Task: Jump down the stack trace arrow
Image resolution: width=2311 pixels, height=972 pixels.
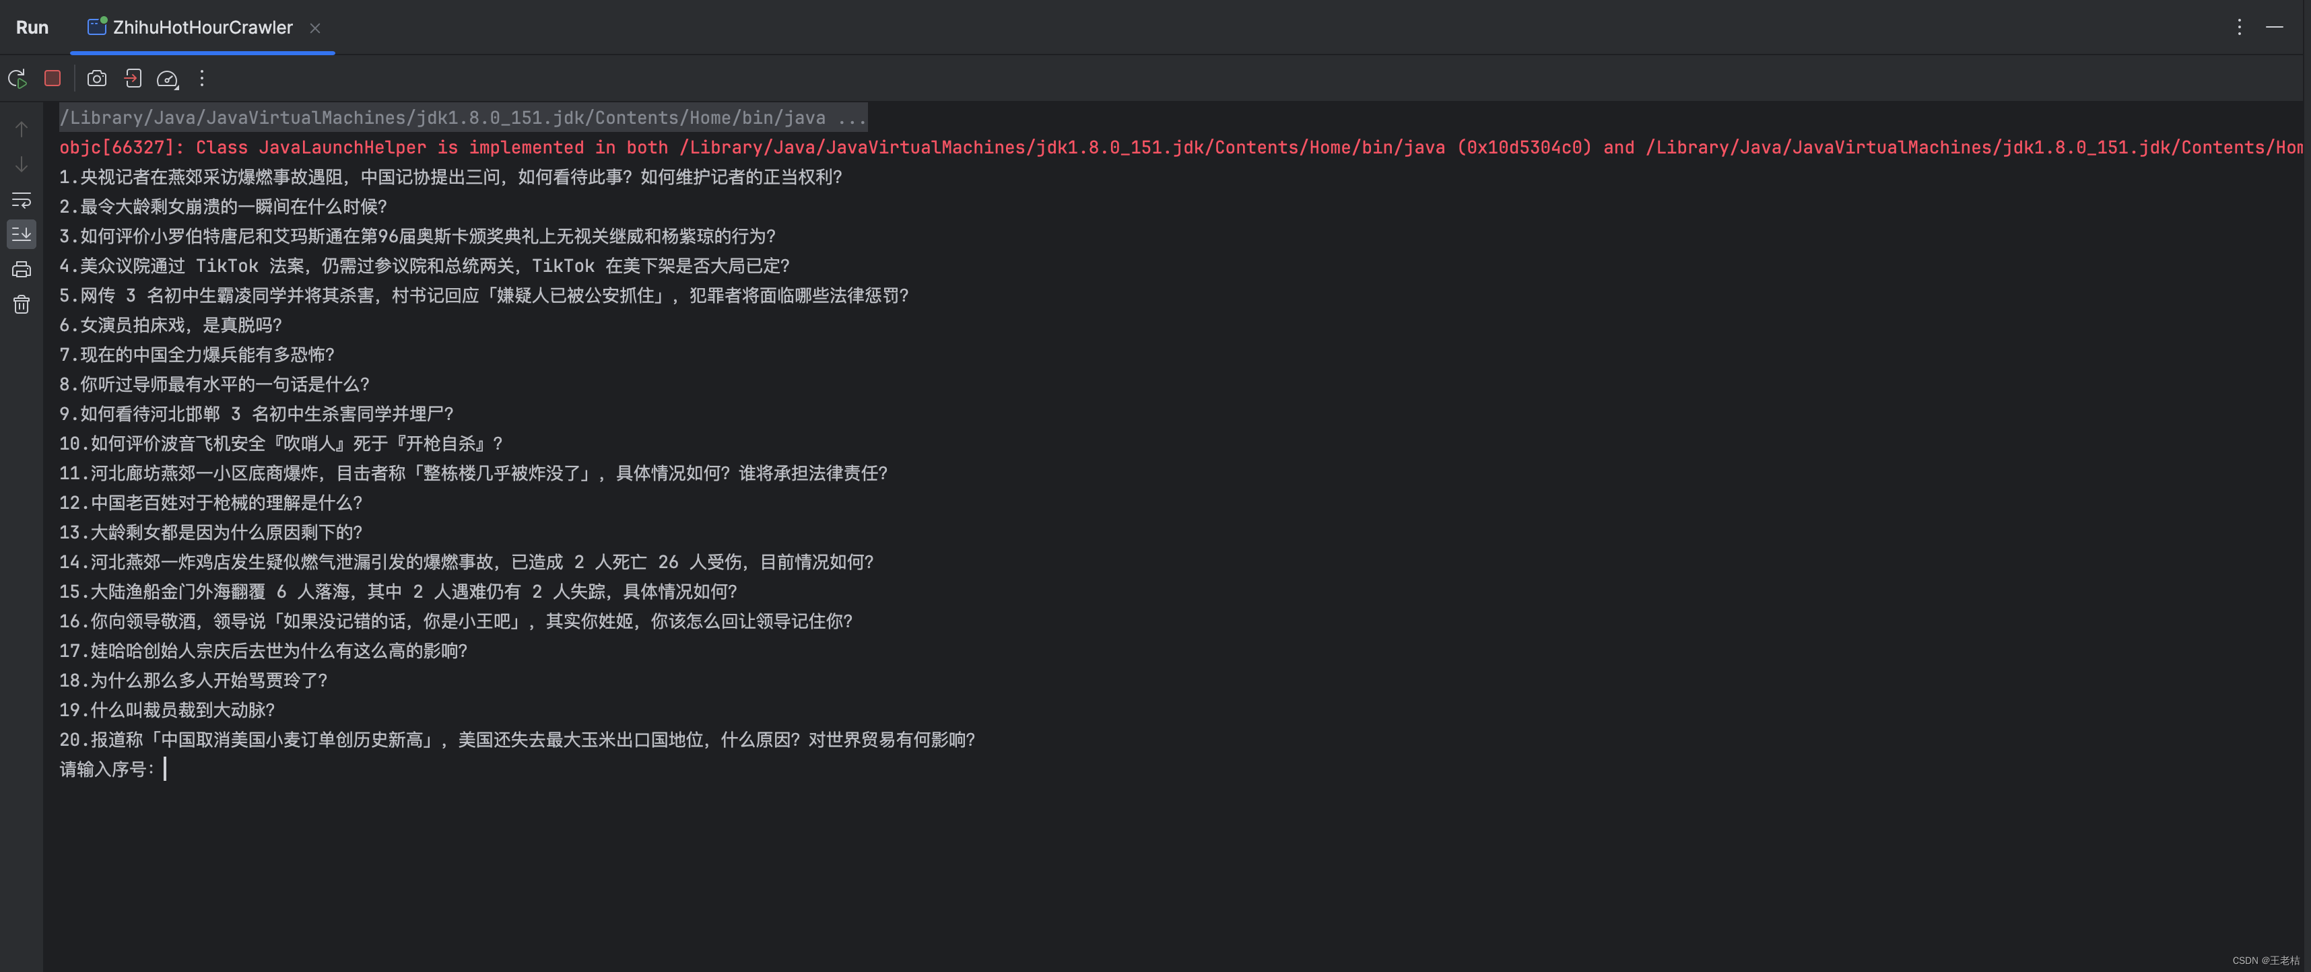Action: coord(22,164)
